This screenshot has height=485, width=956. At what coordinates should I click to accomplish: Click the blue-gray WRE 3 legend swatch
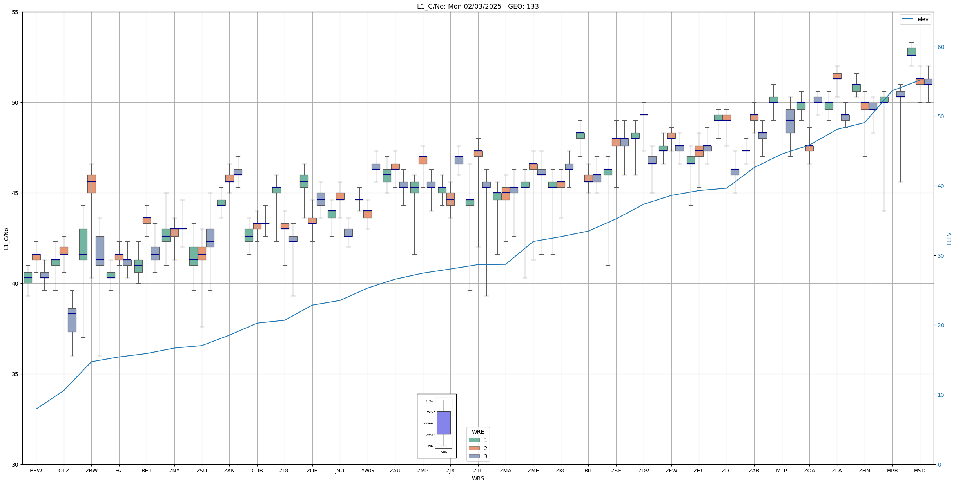pos(474,456)
